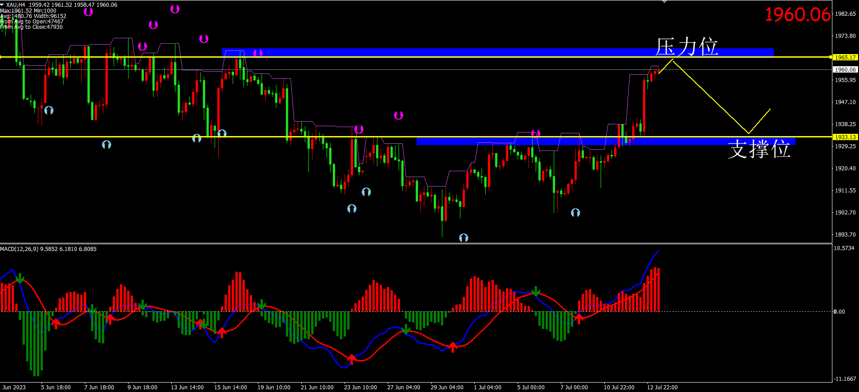Click the XAU,H4 symbol title text
Image resolution: width=859 pixels, height=392 pixels.
click(x=16, y=5)
